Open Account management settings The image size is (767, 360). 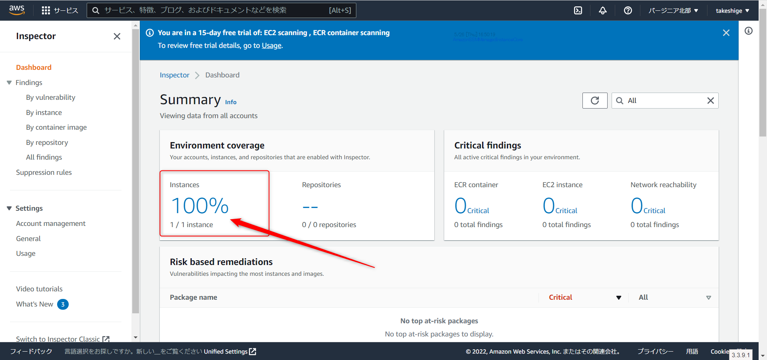pyautogui.click(x=51, y=224)
